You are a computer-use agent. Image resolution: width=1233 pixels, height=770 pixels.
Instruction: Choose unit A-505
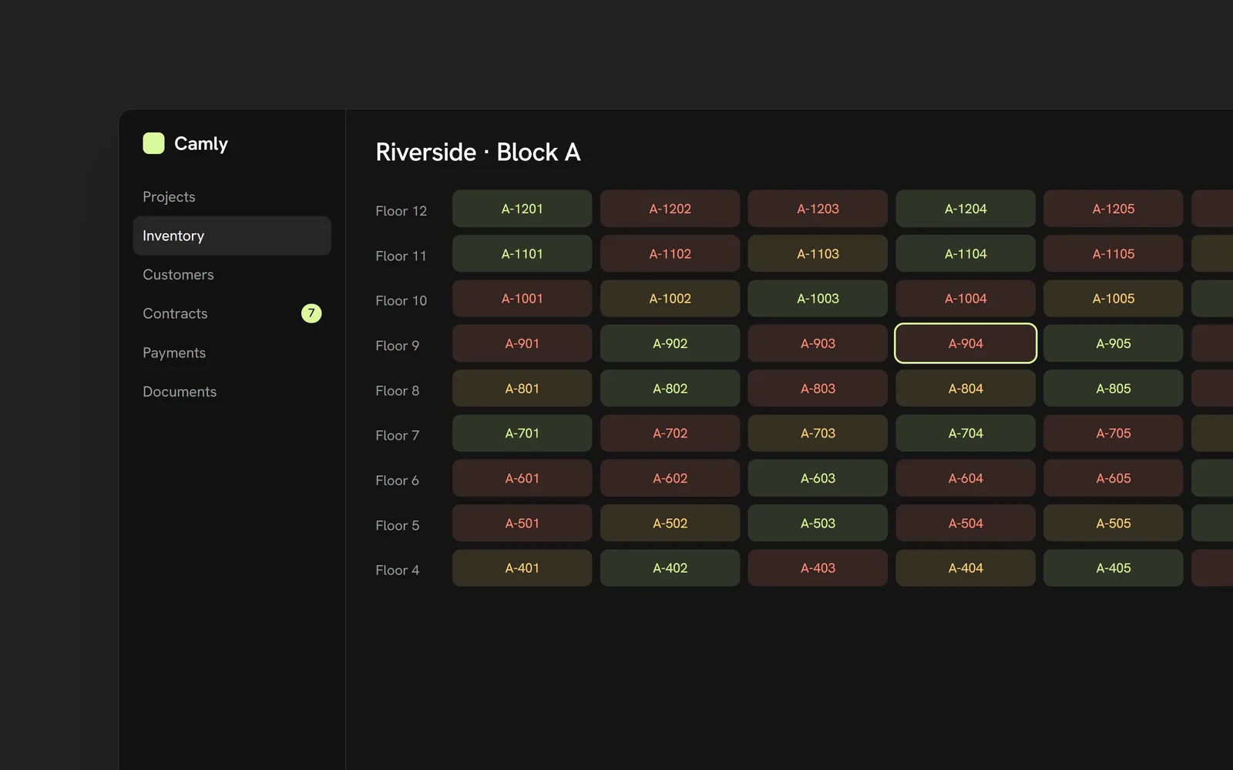click(1114, 523)
